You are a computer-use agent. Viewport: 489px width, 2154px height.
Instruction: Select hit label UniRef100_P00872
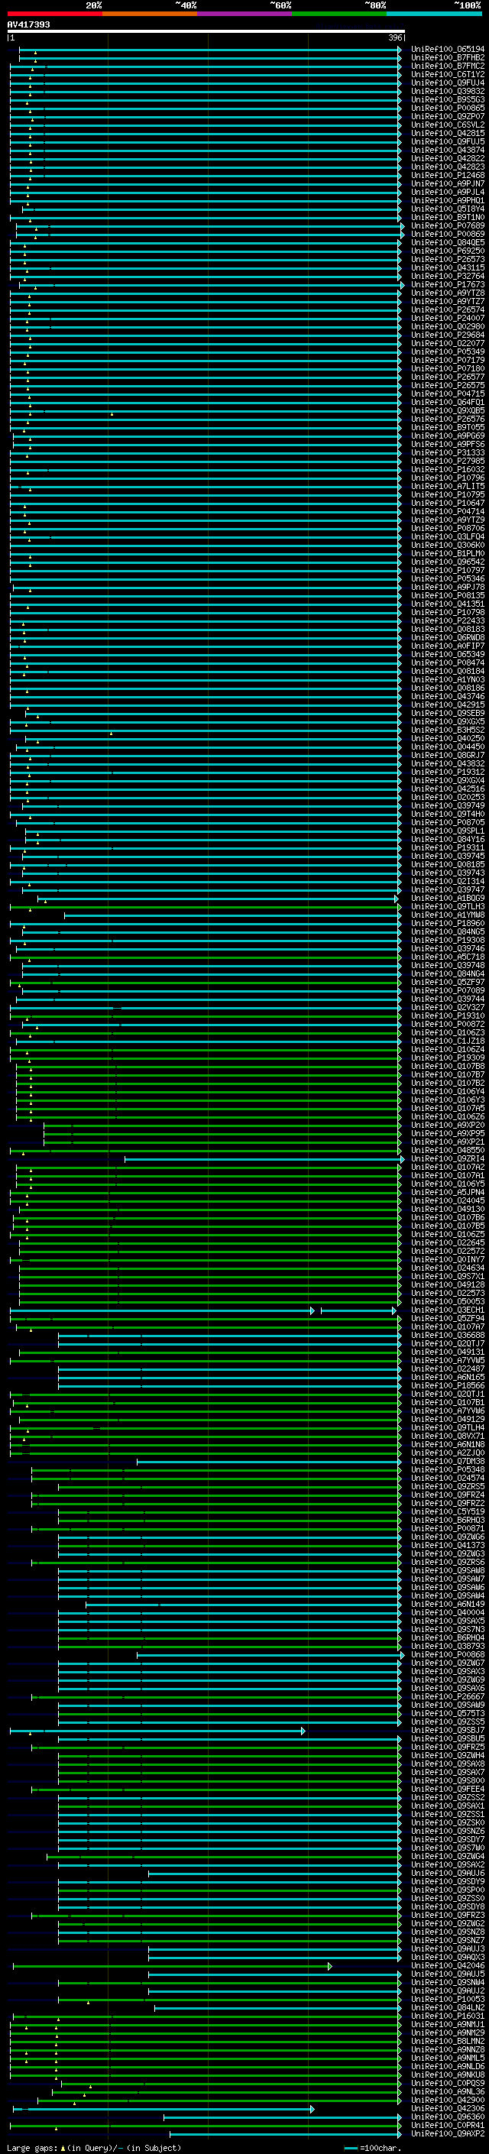447,1025
